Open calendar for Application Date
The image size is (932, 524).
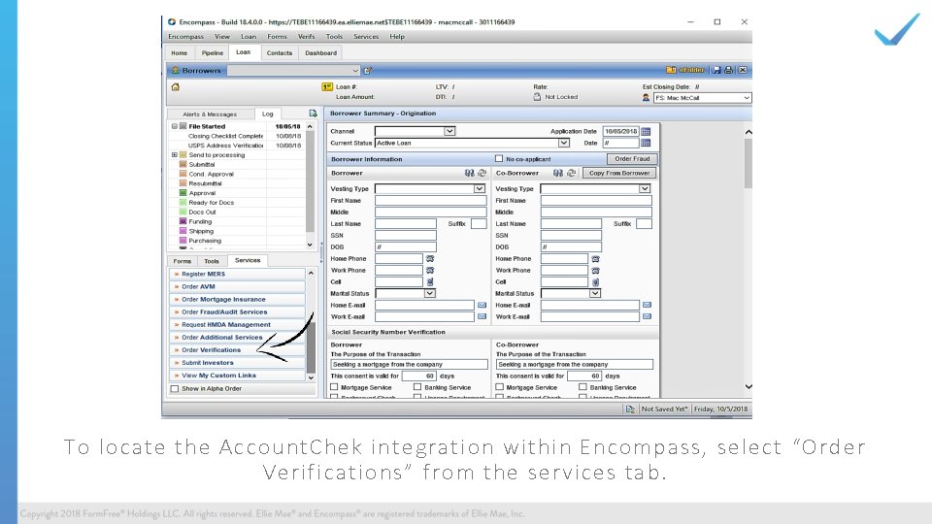[647, 131]
